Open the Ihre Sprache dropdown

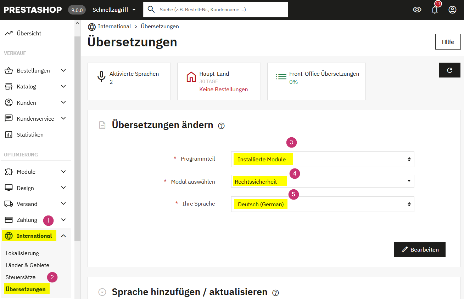tap(322, 204)
